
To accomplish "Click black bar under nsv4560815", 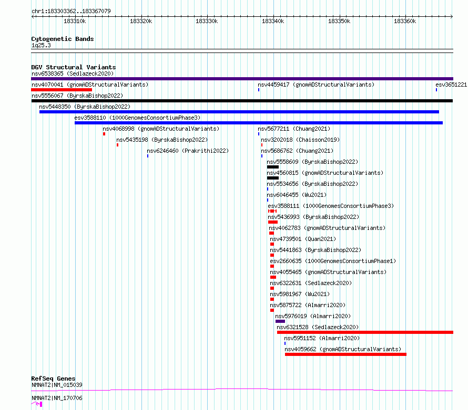I will pyautogui.click(x=273, y=178).
